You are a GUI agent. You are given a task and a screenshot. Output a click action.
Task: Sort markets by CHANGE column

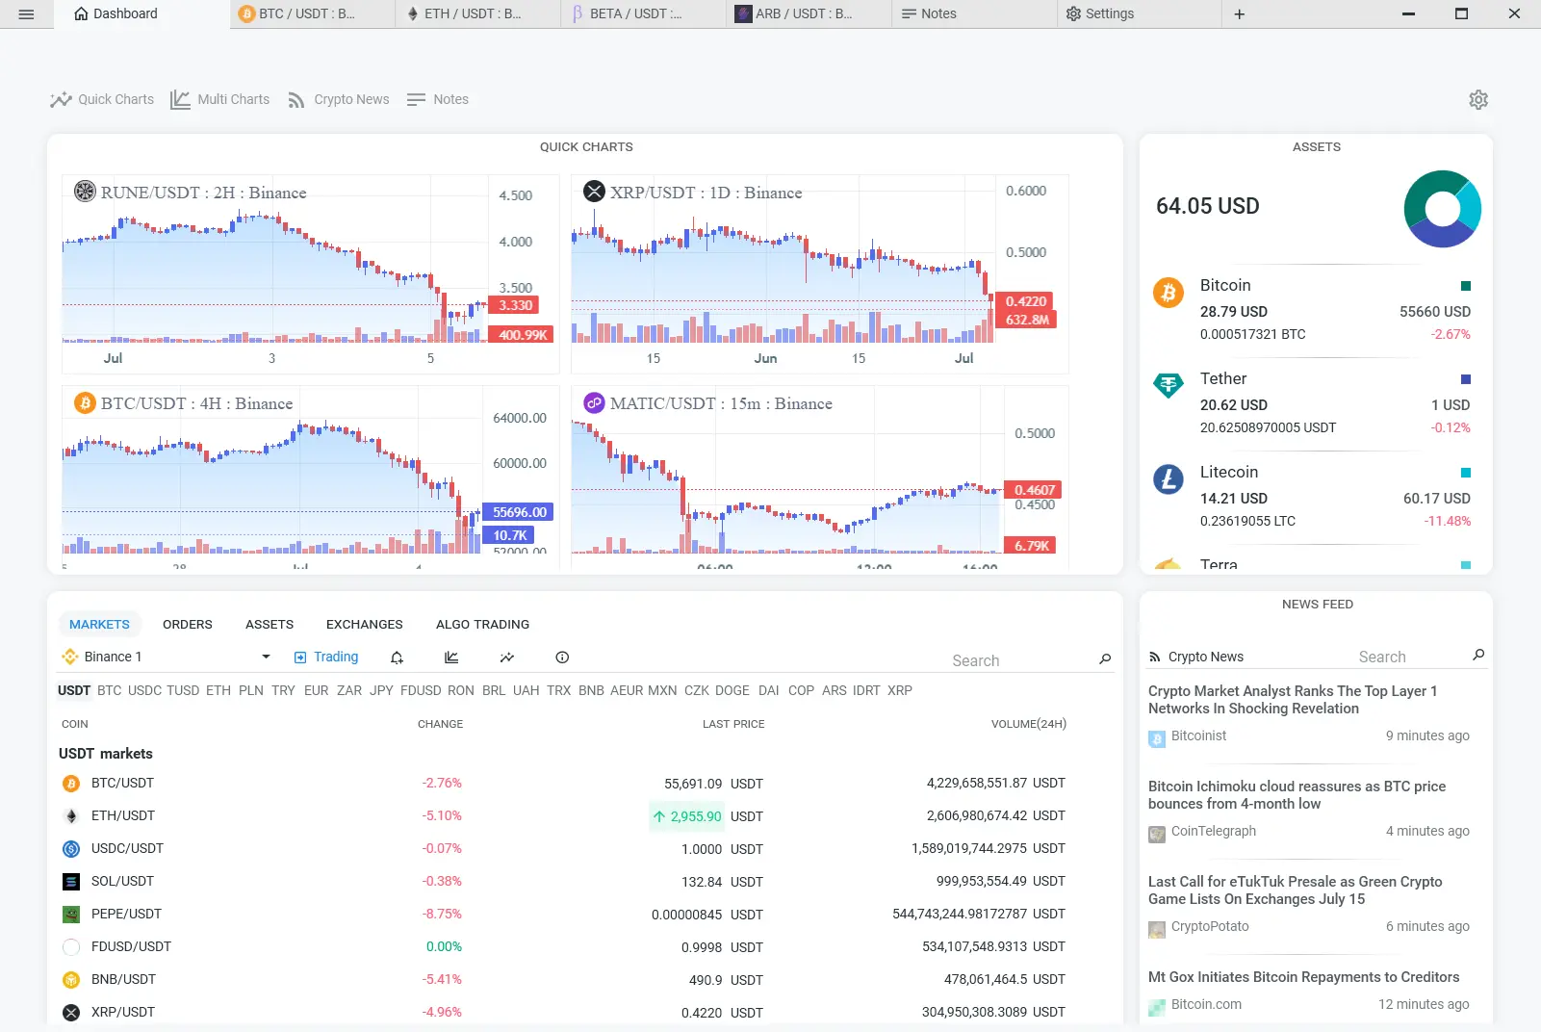point(440,724)
